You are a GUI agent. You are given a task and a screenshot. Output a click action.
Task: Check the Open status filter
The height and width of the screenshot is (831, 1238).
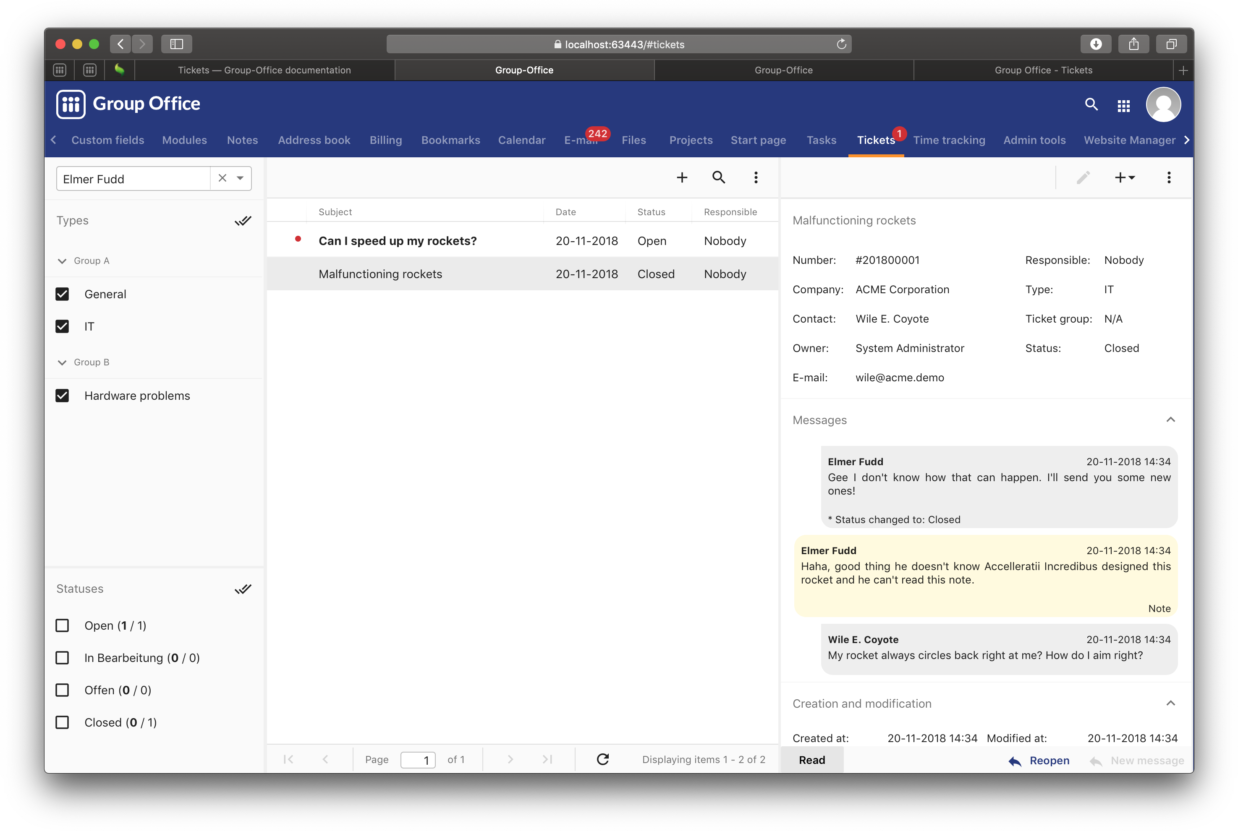coord(62,625)
